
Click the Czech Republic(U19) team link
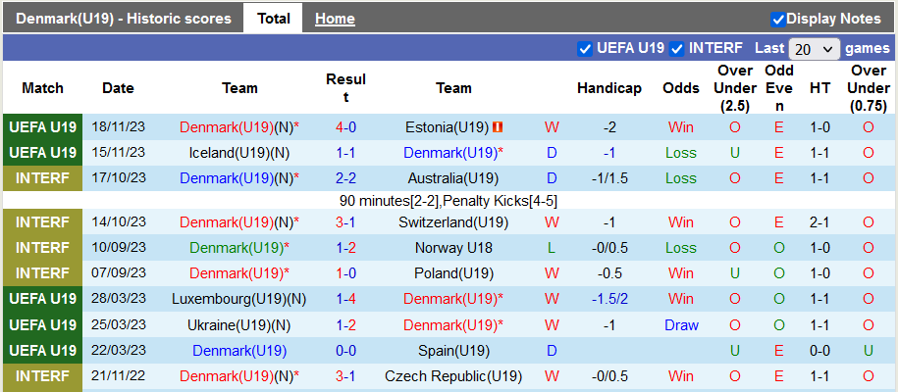click(453, 375)
